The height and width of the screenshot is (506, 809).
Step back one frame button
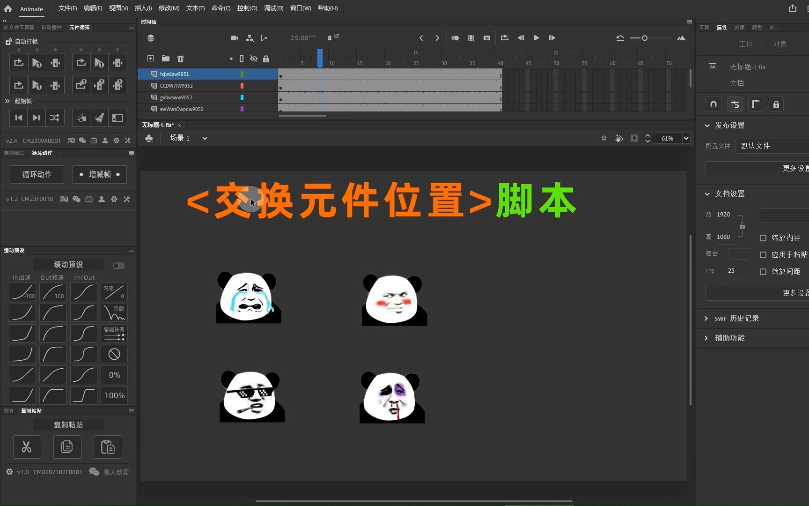[521, 38]
